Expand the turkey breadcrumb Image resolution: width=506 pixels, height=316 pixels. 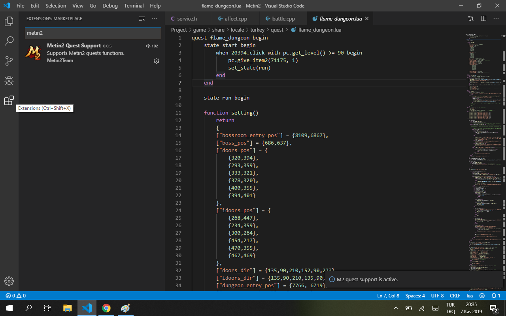click(x=257, y=30)
